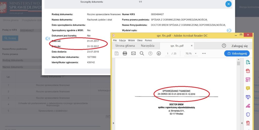This screenshot has height=130, width=259.
Task: Open Acrobat help question-mark icon
Action: click(224, 46)
